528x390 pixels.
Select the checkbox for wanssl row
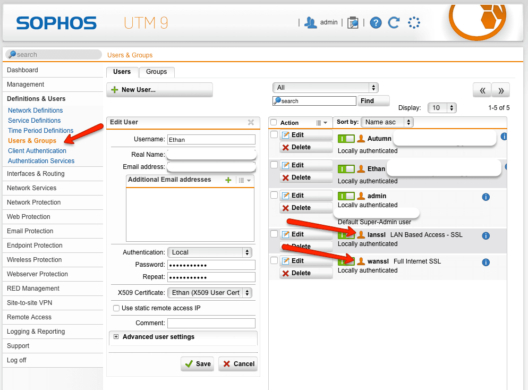pos(274,260)
